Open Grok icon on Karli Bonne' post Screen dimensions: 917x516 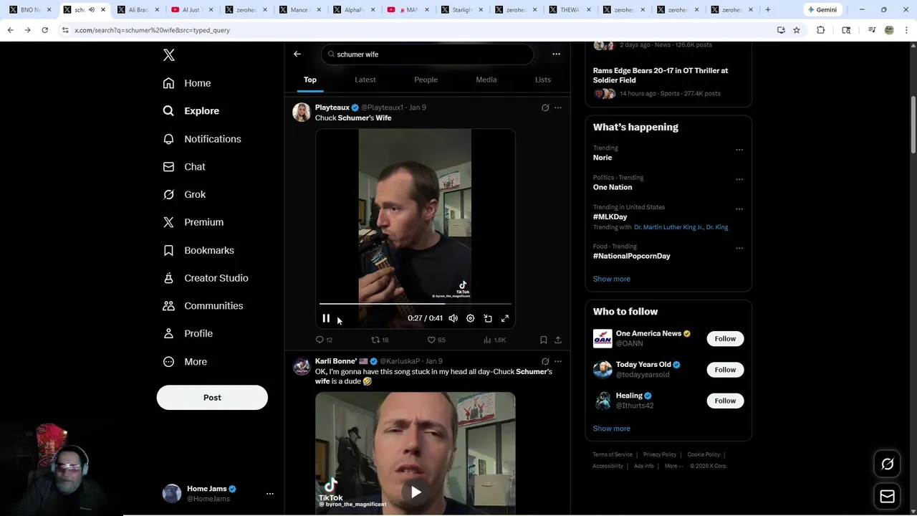545,361
